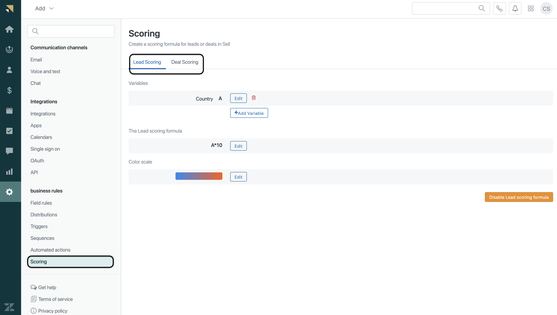Image resolution: width=557 pixels, height=315 pixels.
Task: Switch to the Deal Scoring tab
Action: click(x=185, y=62)
